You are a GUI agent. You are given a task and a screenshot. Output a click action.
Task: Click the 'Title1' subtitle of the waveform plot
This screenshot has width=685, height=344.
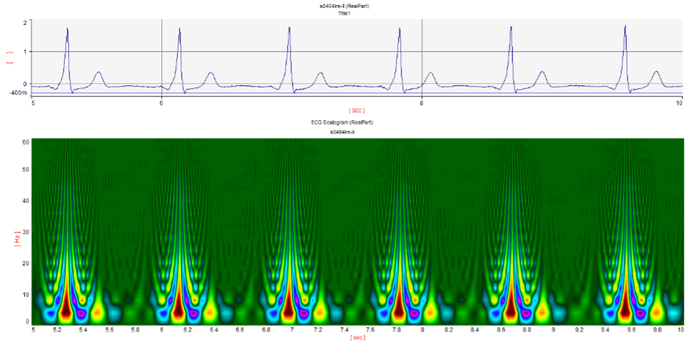click(345, 14)
